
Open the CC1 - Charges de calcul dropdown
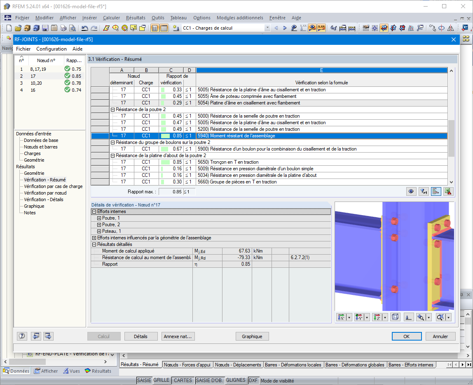pos(267,28)
